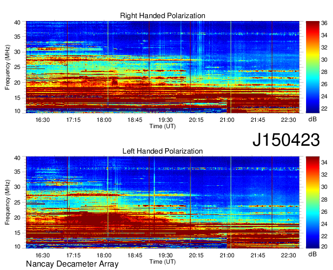Click the 21:45 tick label on bottom plot
This screenshot has height=270, width=333.
(258, 255)
